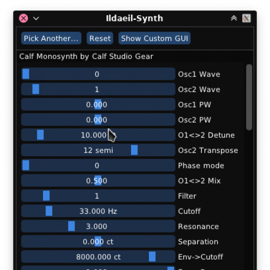
Task: Set the Osc2 PW slider
Action: (98, 120)
